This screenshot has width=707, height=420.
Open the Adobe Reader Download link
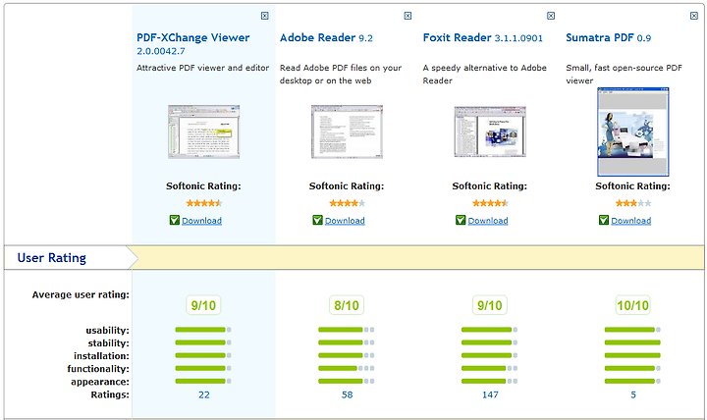tap(345, 221)
